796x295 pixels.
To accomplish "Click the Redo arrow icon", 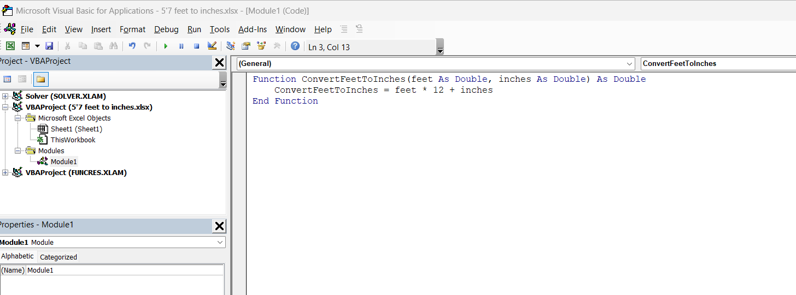I will (147, 46).
